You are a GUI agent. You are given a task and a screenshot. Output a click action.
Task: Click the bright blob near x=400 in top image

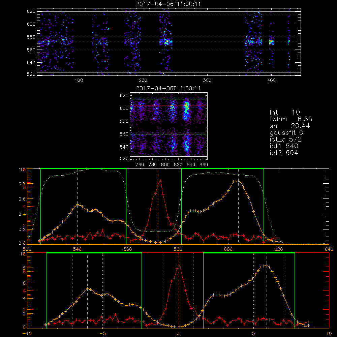[271, 41]
